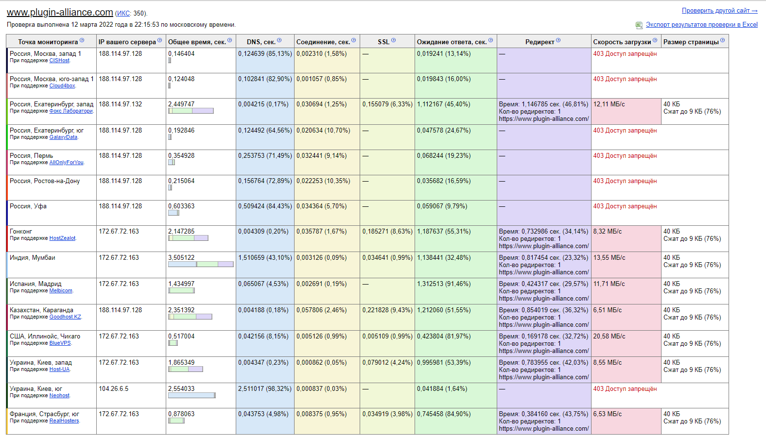Click США, Иллинойс, Чикаго cell
The height and width of the screenshot is (438, 766).
click(52, 344)
